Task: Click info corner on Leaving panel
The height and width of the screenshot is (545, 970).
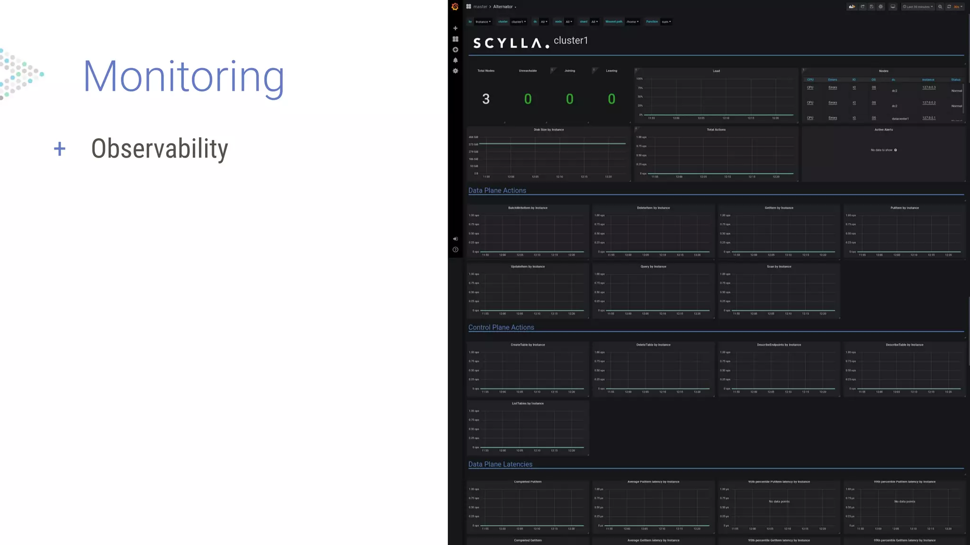Action: point(594,70)
